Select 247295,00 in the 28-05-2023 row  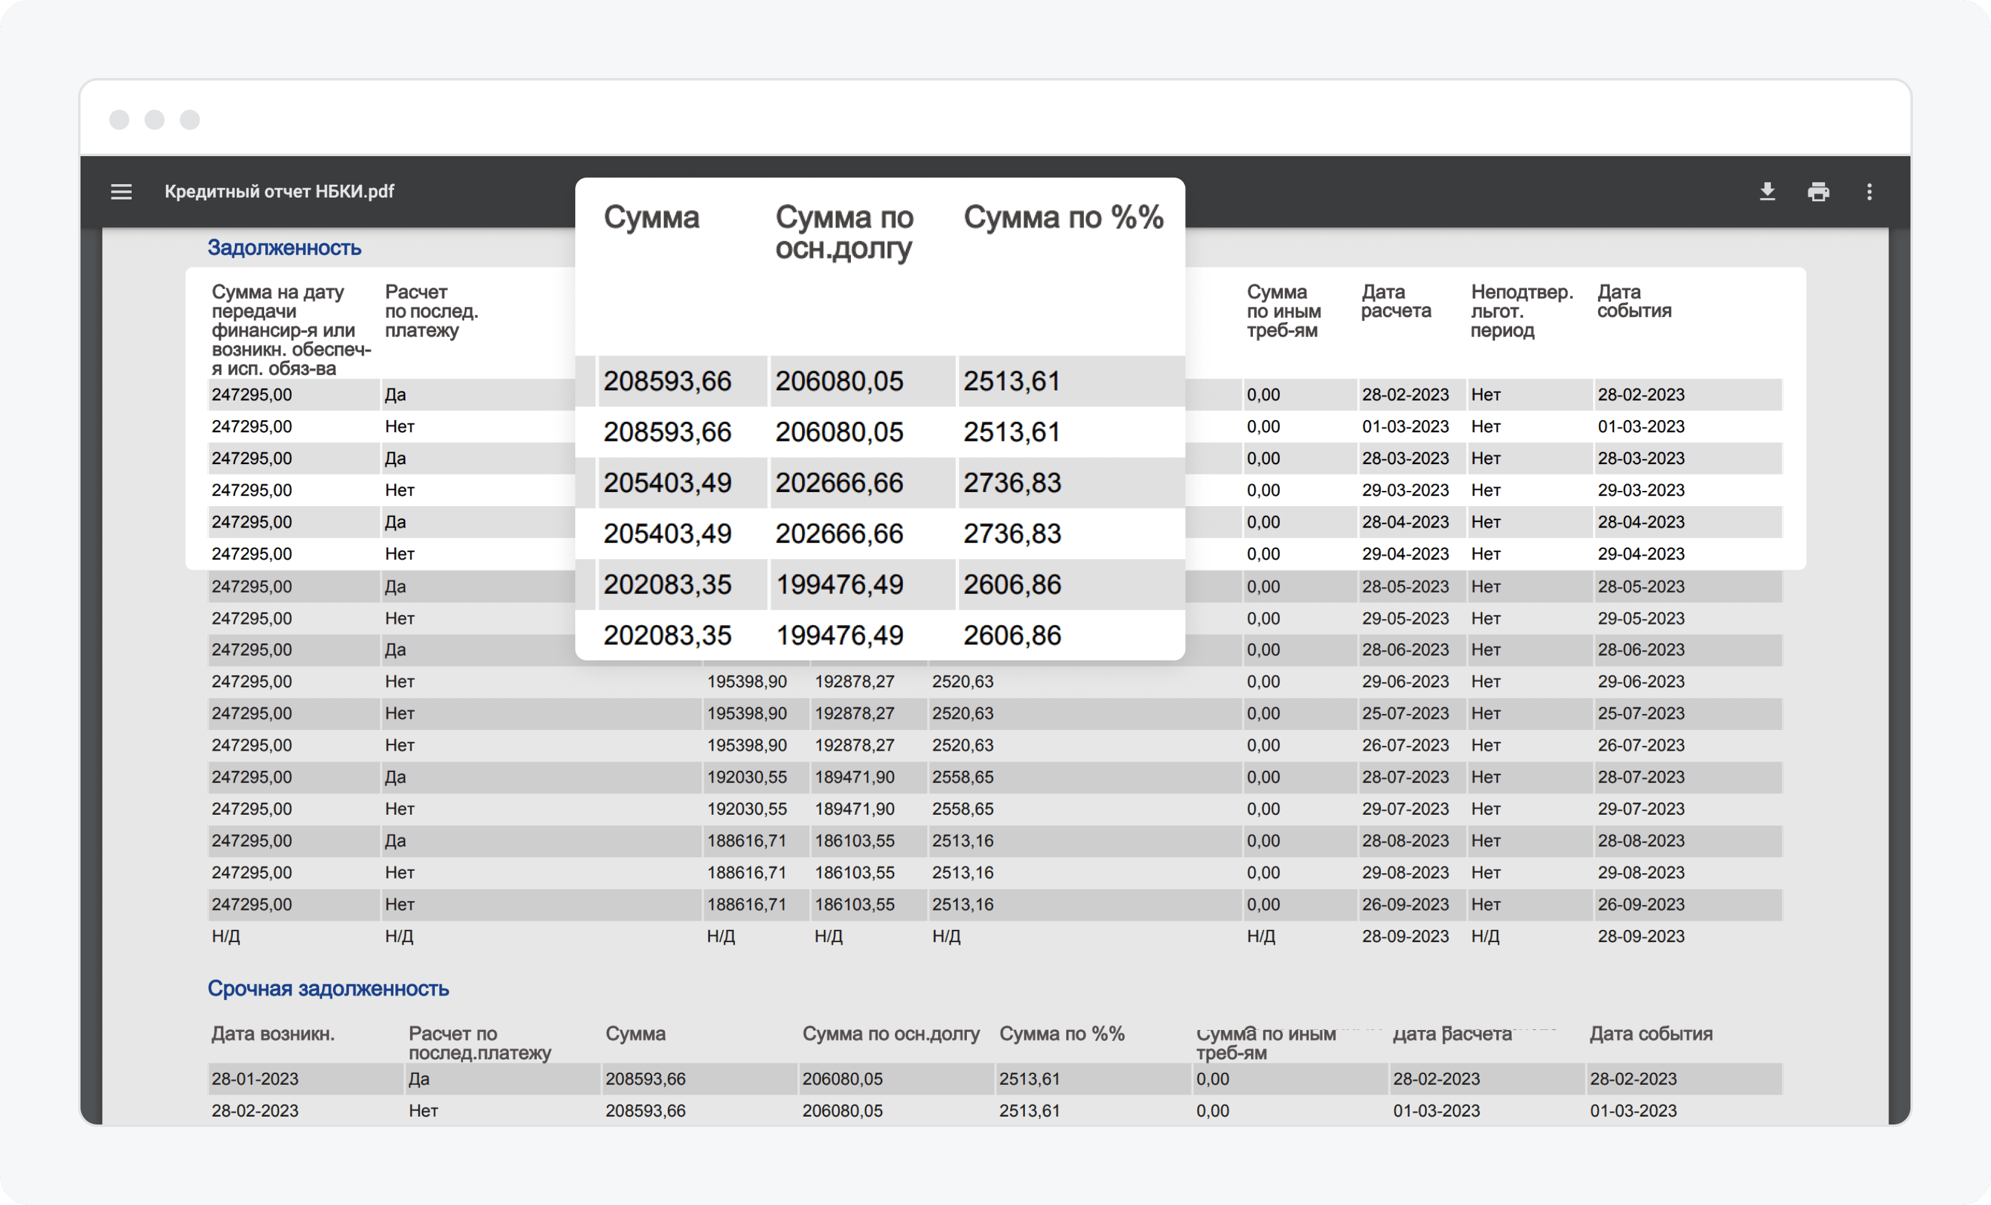(x=251, y=587)
